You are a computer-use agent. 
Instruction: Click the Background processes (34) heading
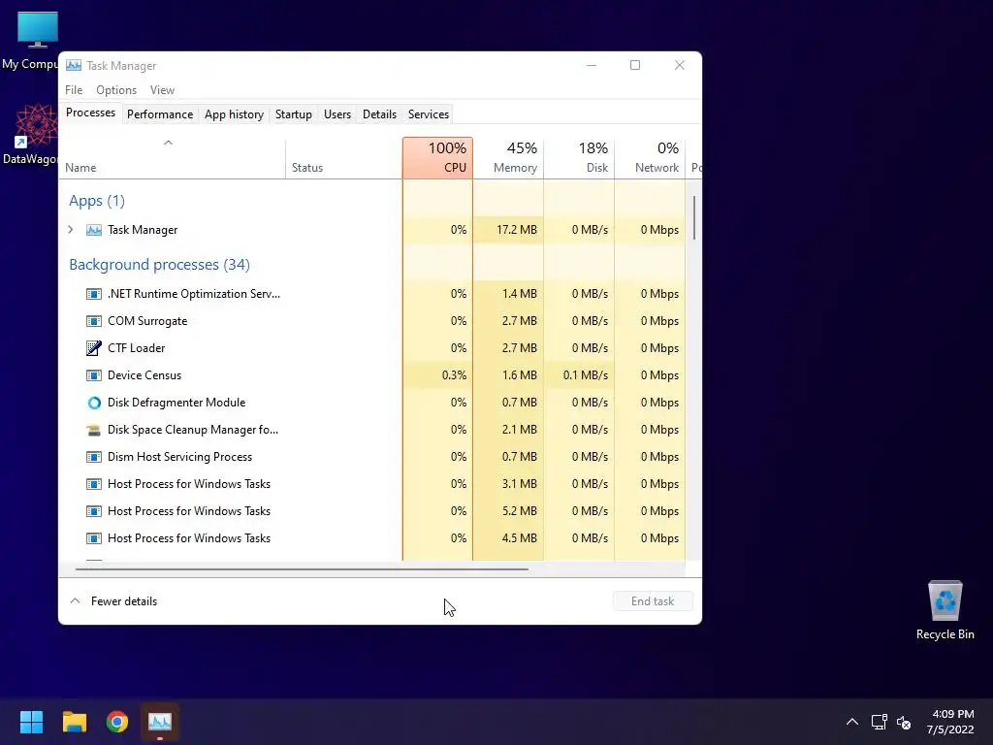(x=160, y=265)
